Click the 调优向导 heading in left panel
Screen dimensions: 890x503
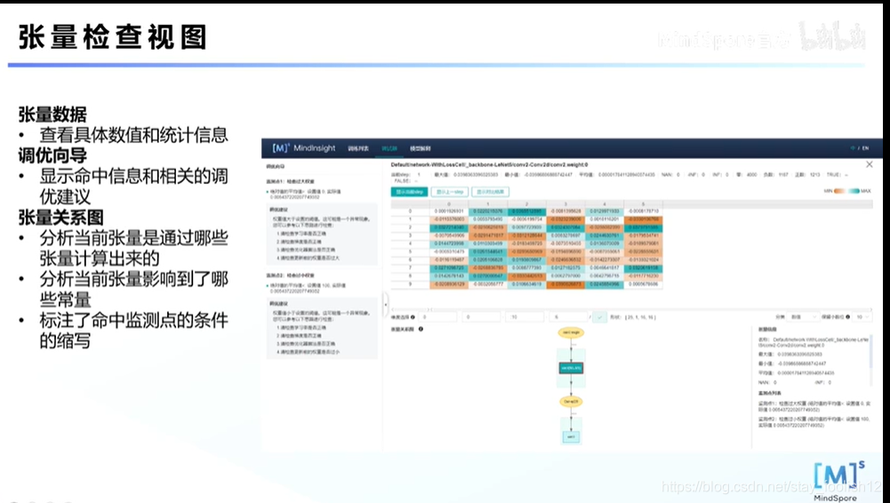276,167
